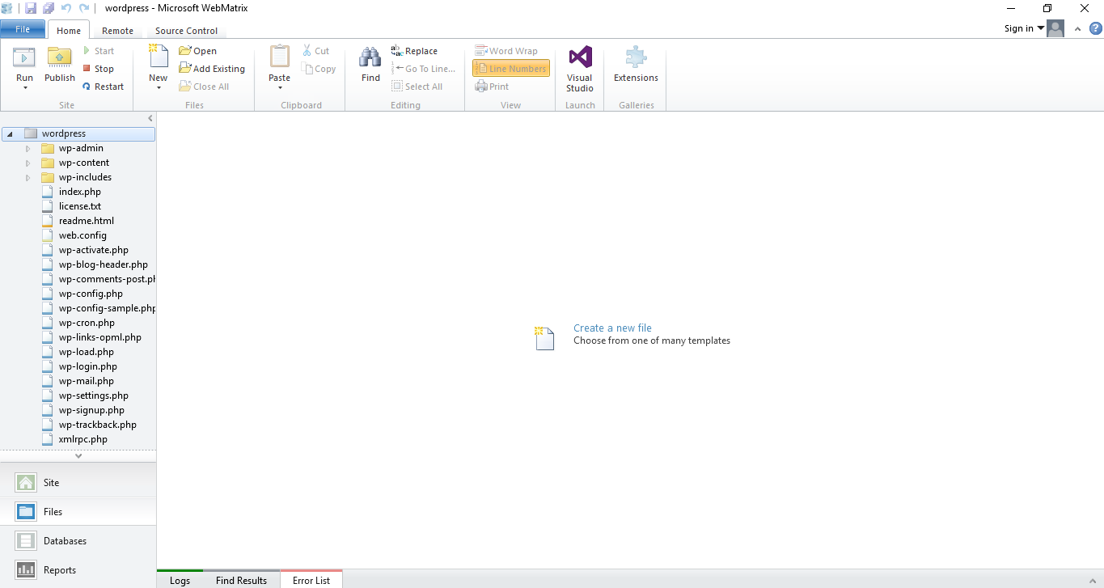This screenshot has width=1104, height=588.
Task: Expand the wp-content folder
Action: 27,163
